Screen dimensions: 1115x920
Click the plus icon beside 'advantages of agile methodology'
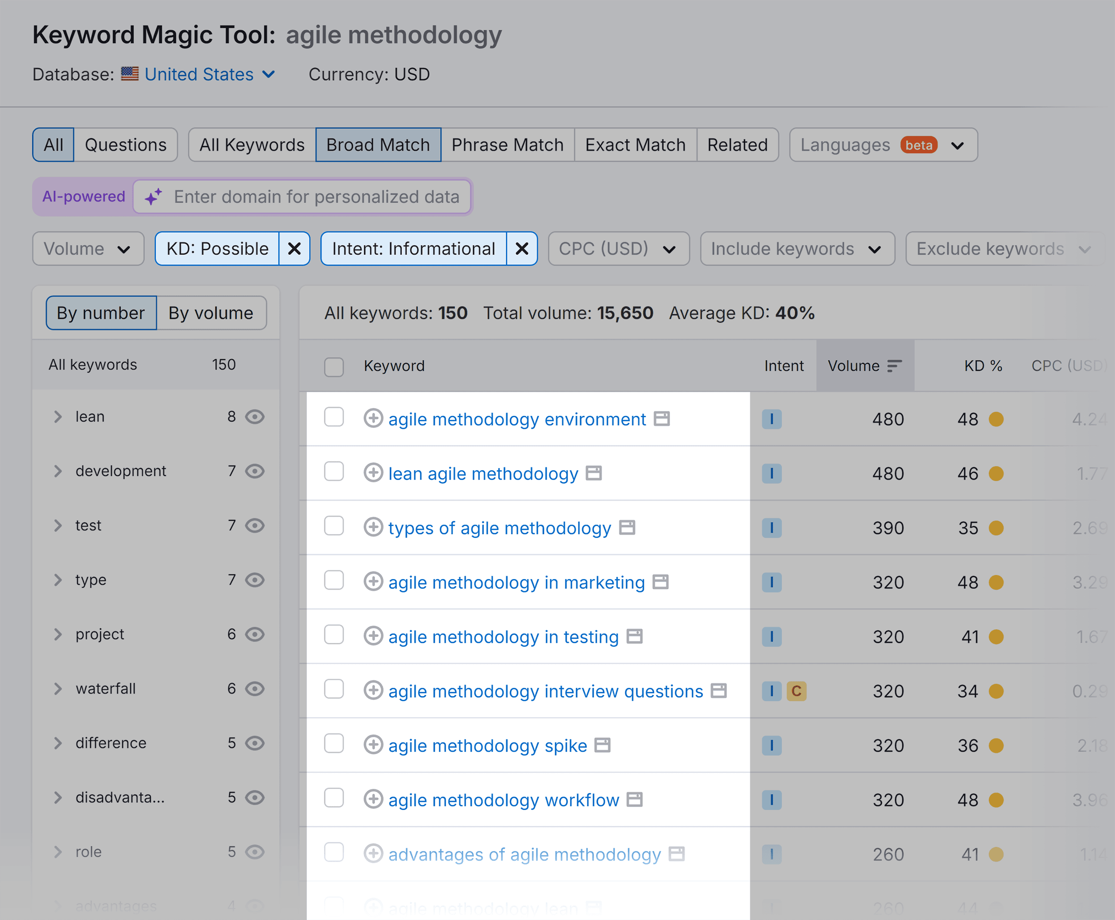click(373, 854)
